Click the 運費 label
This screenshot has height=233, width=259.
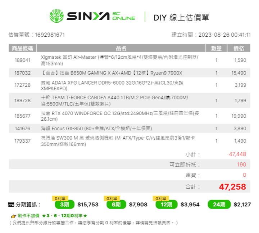point(192,175)
